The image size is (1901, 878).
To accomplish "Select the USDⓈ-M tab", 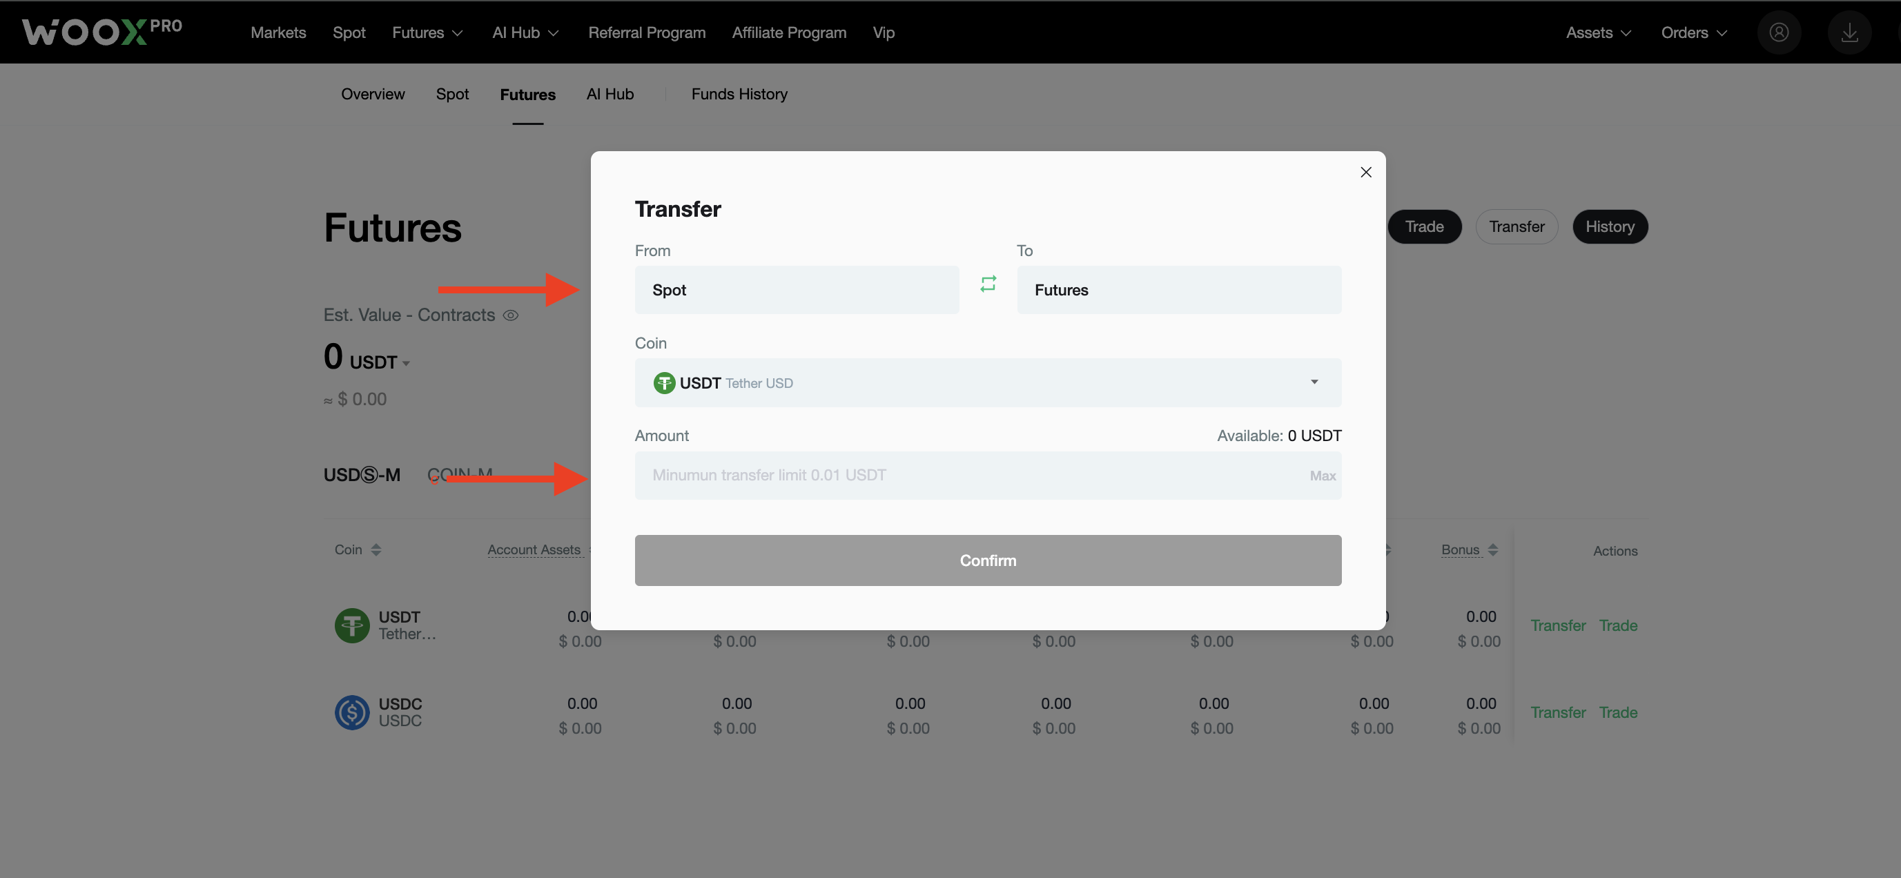I will click(362, 474).
